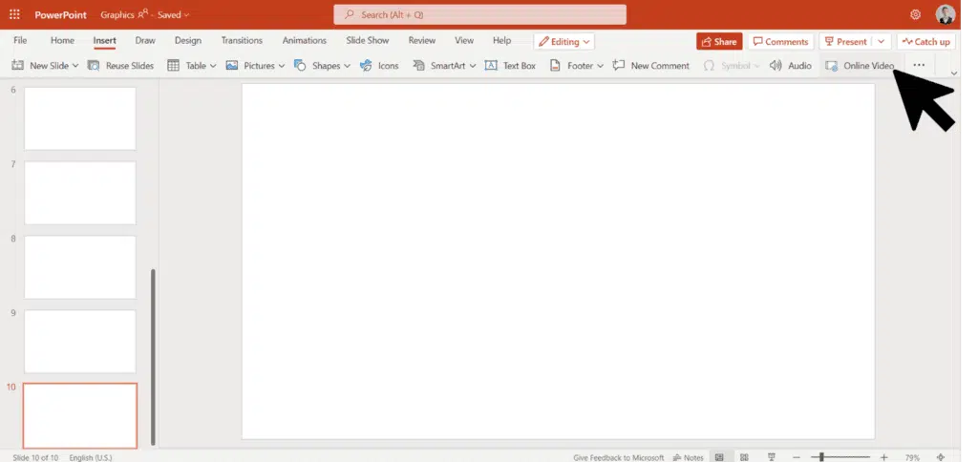Click the Reuse Slides icon
This screenshot has height=462, width=978.
(x=94, y=66)
